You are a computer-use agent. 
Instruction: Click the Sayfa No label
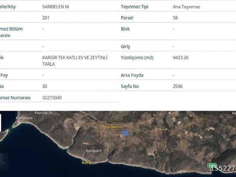[130, 86]
